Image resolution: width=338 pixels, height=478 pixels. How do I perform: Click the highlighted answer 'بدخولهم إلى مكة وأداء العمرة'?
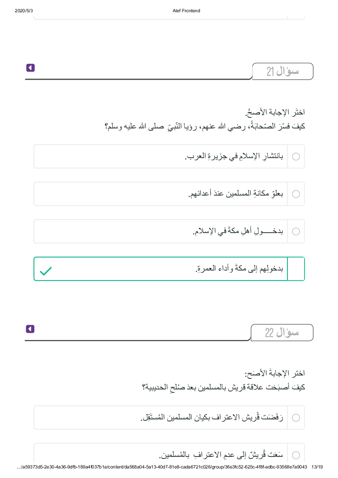coord(239,269)
